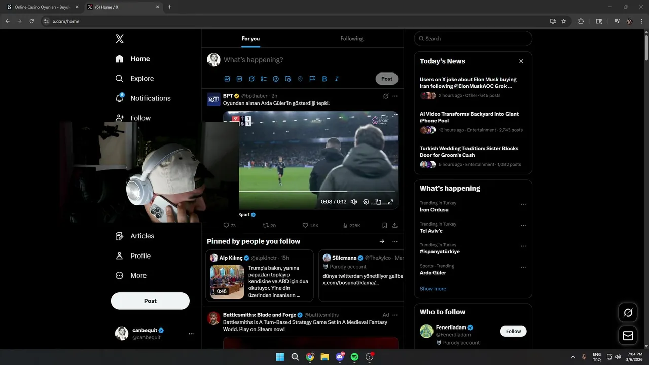The width and height of the screenshot is (649, 365).
Task: Reply to the BPT post with 73 replies
Action: 230,225
